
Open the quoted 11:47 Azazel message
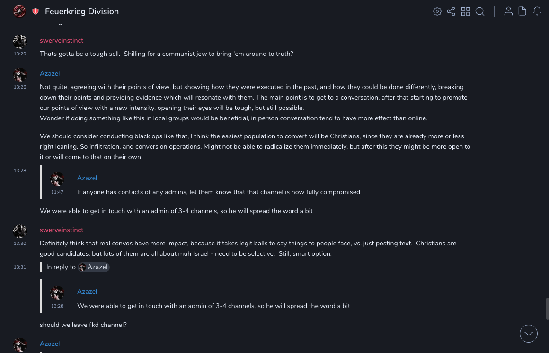point(218,192)
